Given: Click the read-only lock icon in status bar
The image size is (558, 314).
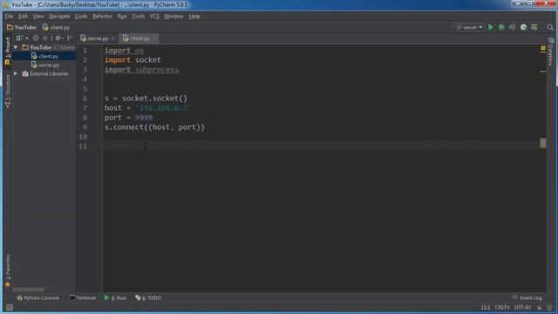Looking at the screenshot, I should (540, 307).
